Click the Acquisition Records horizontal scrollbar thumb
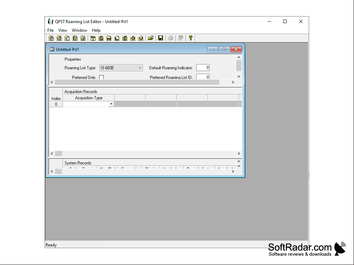This screenshot has height=265, width=354. 58,153
